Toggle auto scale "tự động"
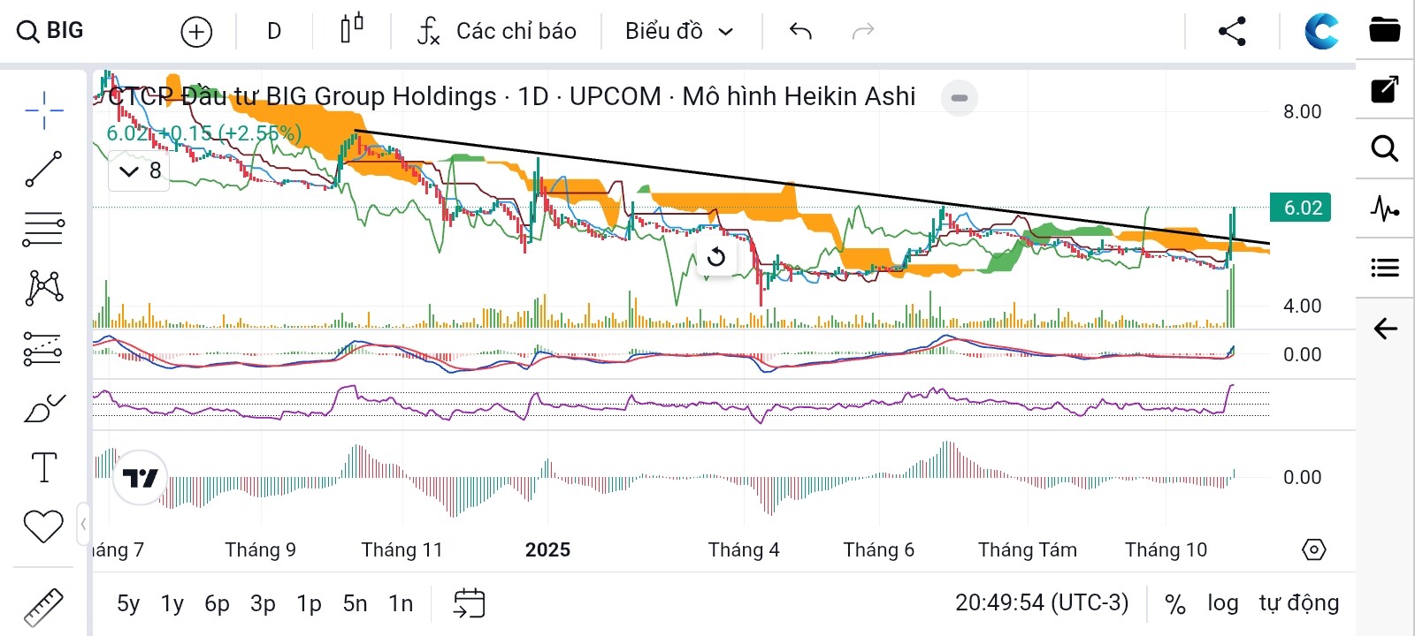Screen dimensions: 1415x636 coord(1298,603)
